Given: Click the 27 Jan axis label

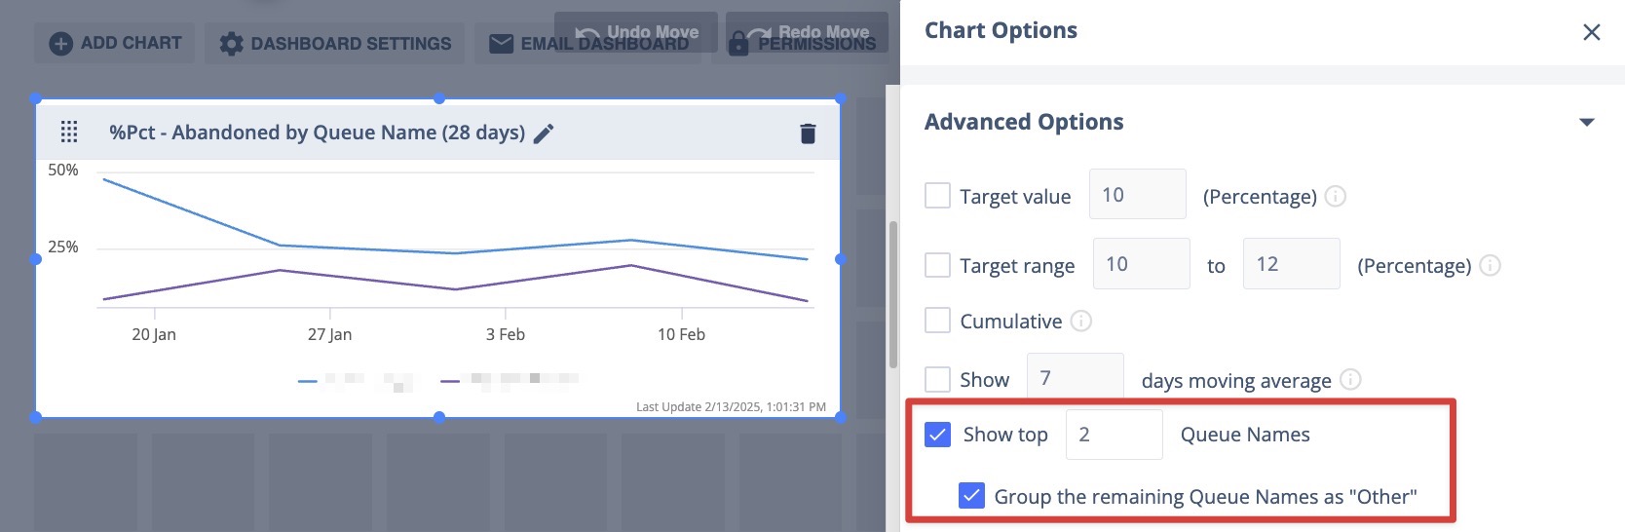Looking at the screenshot, I should click(329, 334).
